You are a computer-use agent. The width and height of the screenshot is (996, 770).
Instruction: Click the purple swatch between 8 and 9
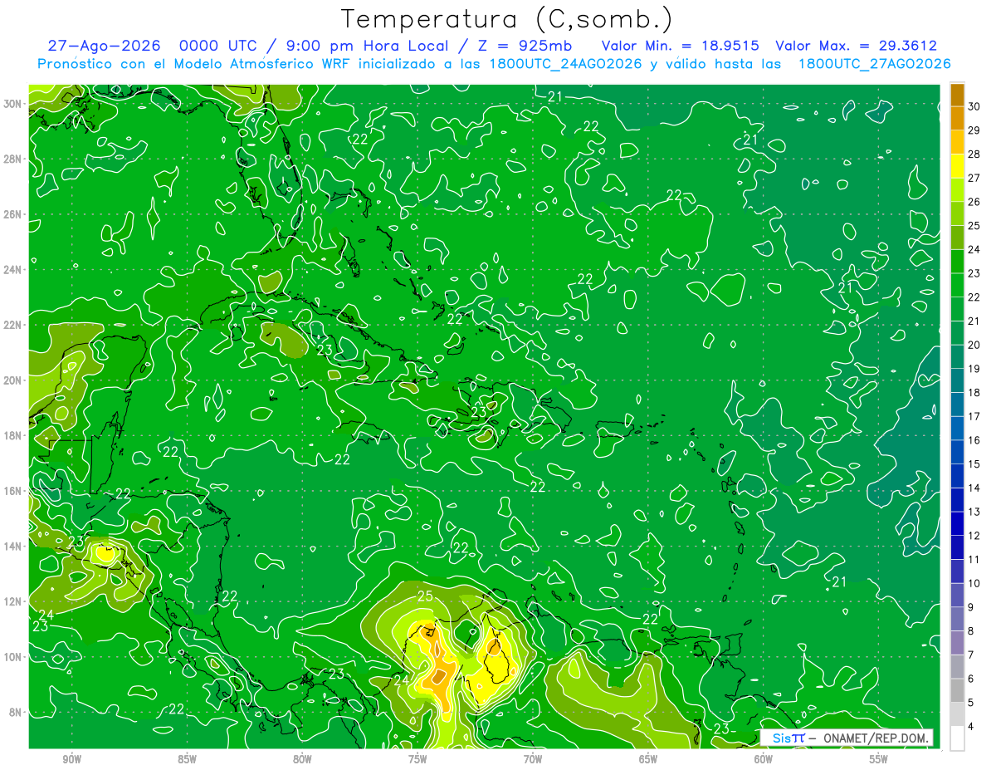tap(957, 619)
